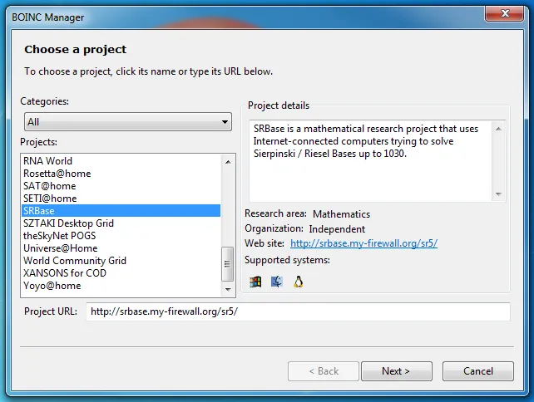Screen dimensions: 534x402
Task: Click the Windows supported-system icon
Action: point(255,282)
